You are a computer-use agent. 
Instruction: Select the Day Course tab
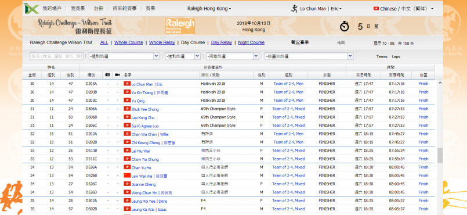click(x=193, y=42)
